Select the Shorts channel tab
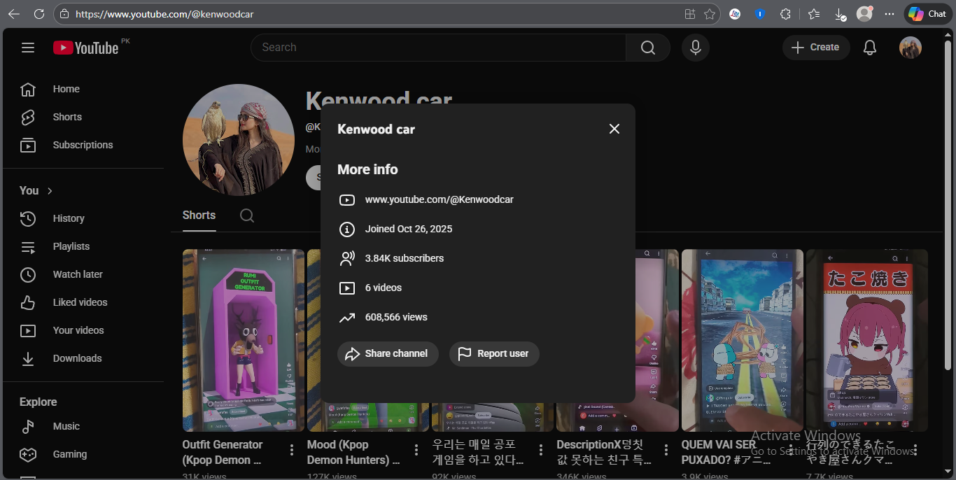Image resolution: width=956 pixels, height=480 pixels. point(199,216)
